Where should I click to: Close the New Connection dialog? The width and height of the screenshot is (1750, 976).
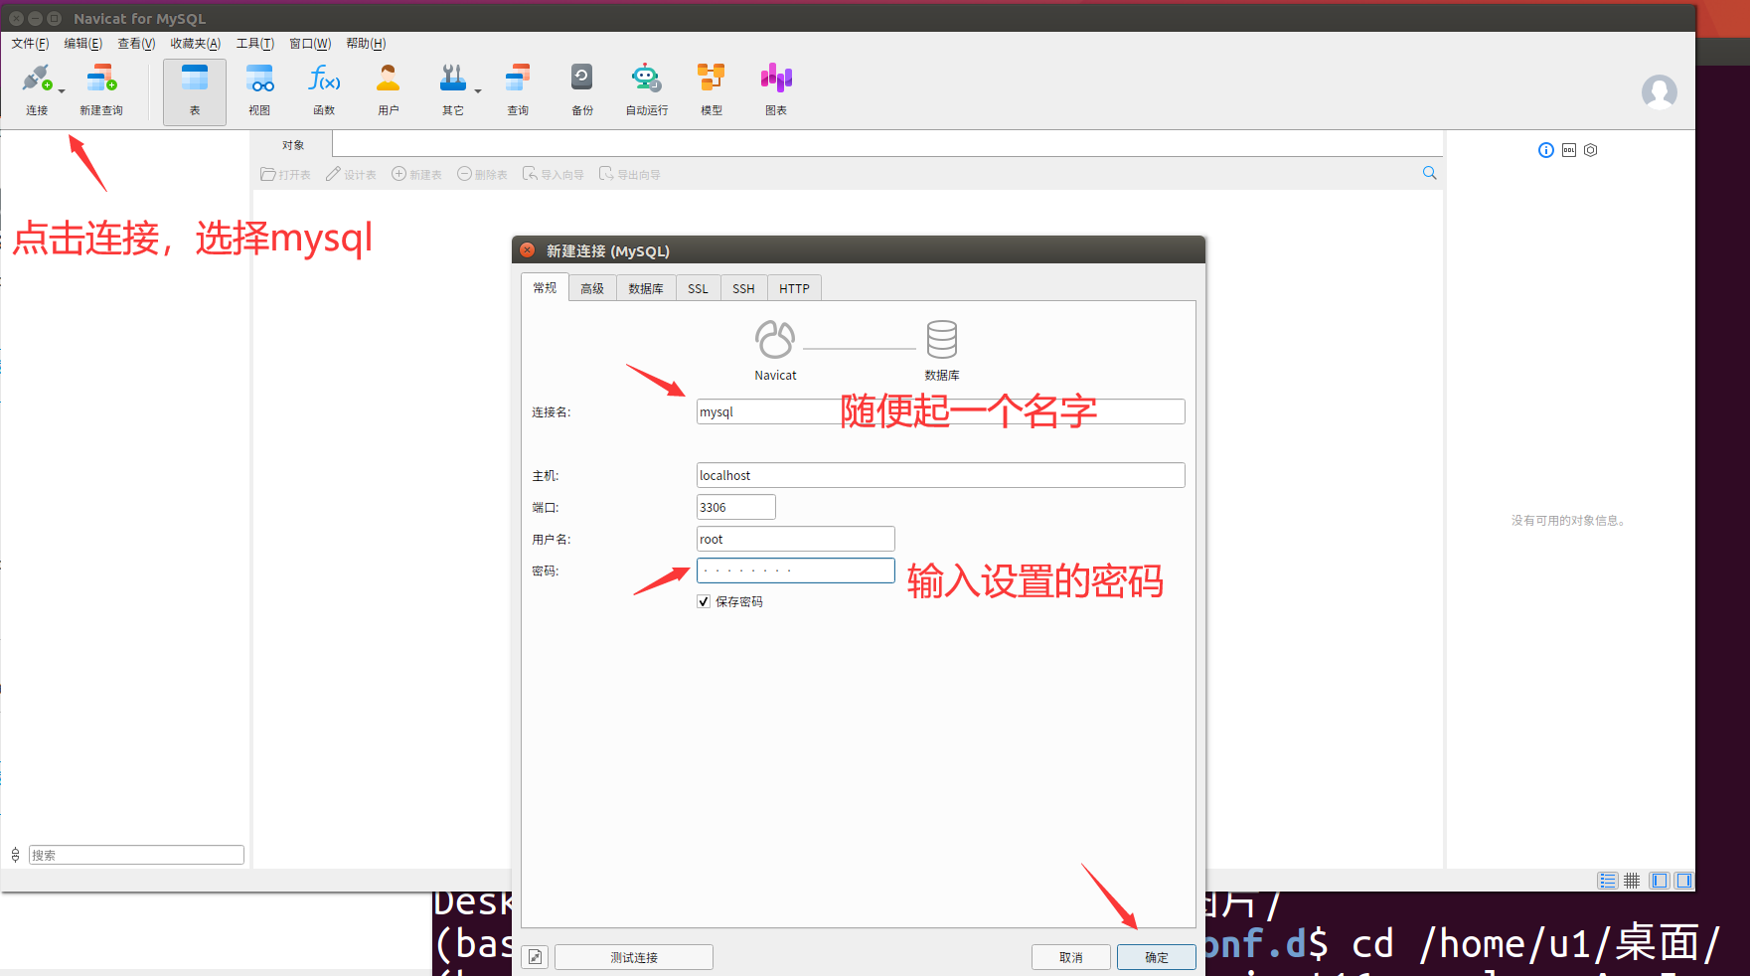coord(528,250)
